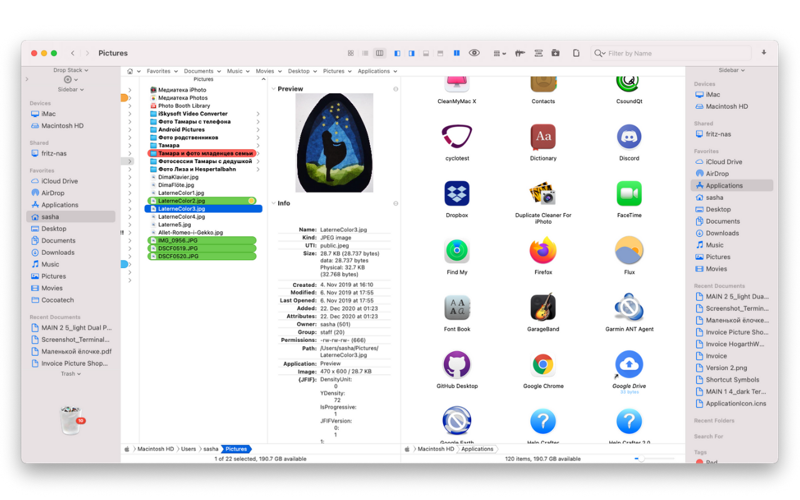Click Users in the path bar
Viewport: 800px width, 500px height.
pos(188,449)
